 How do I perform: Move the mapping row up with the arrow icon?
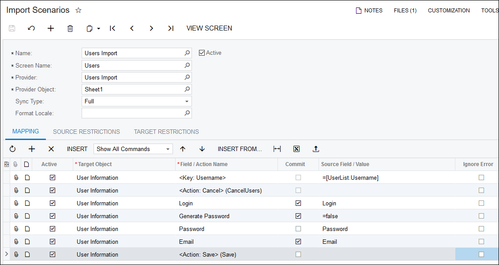pyautogui.click(x=183, y=149)
